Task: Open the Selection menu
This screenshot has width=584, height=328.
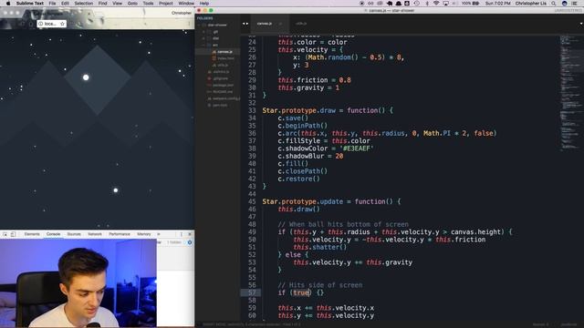Action: point(83,4)
